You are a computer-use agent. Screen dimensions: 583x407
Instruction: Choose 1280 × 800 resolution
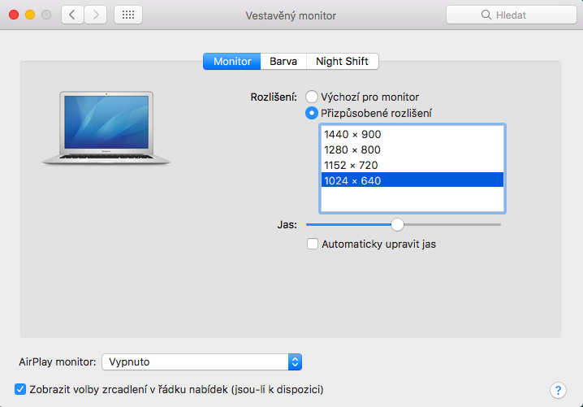coord(352,149)
